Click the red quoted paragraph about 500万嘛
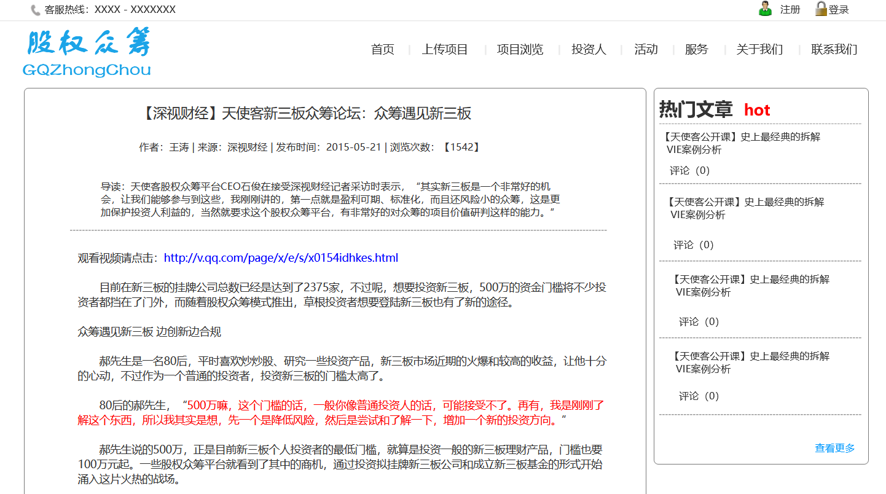The width and height of the screenshot is (886, 494). tap(342, 413)
